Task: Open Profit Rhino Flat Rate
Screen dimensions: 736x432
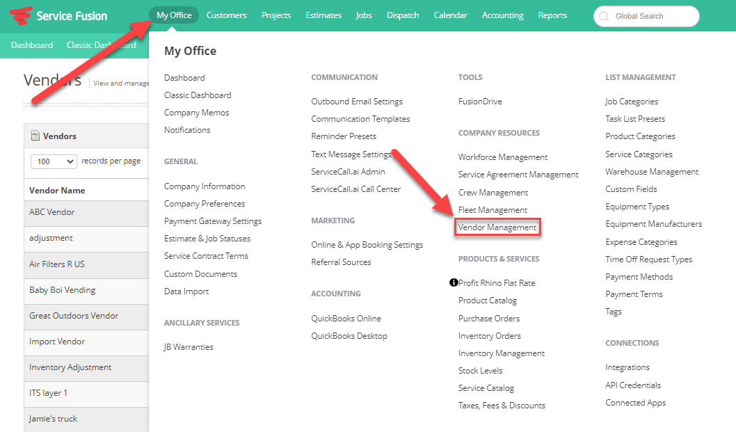Action: click(x=497, y=282)
